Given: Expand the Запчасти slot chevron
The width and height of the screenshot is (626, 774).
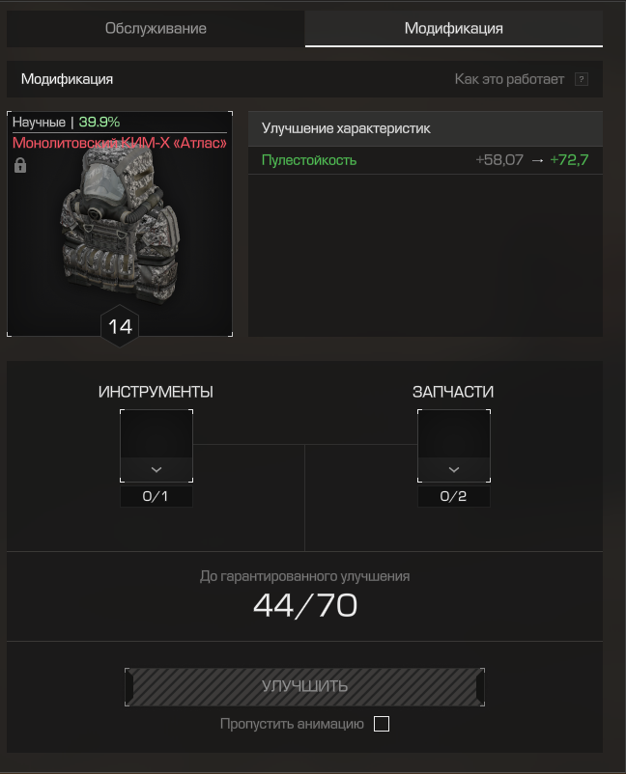Looking at the screenshot, I should coord(454,469).
